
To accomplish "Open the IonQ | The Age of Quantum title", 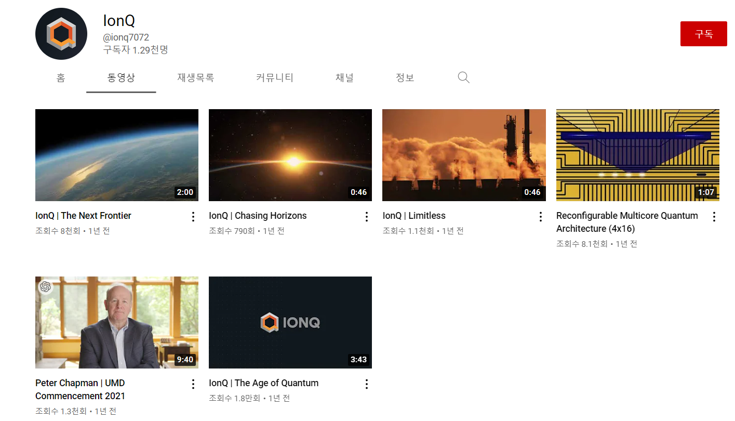I will click(263, 383).
